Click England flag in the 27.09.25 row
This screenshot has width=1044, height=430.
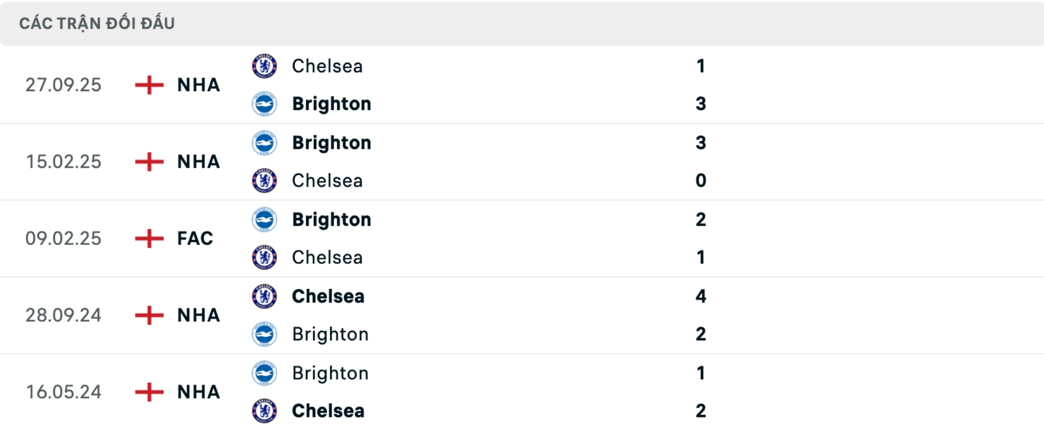[149, 85]
